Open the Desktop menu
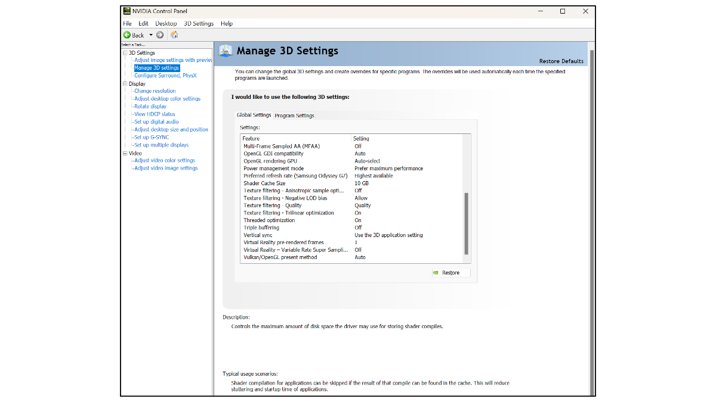The width and height of the screenshot is (716, 402). click(x=166, y=24)
